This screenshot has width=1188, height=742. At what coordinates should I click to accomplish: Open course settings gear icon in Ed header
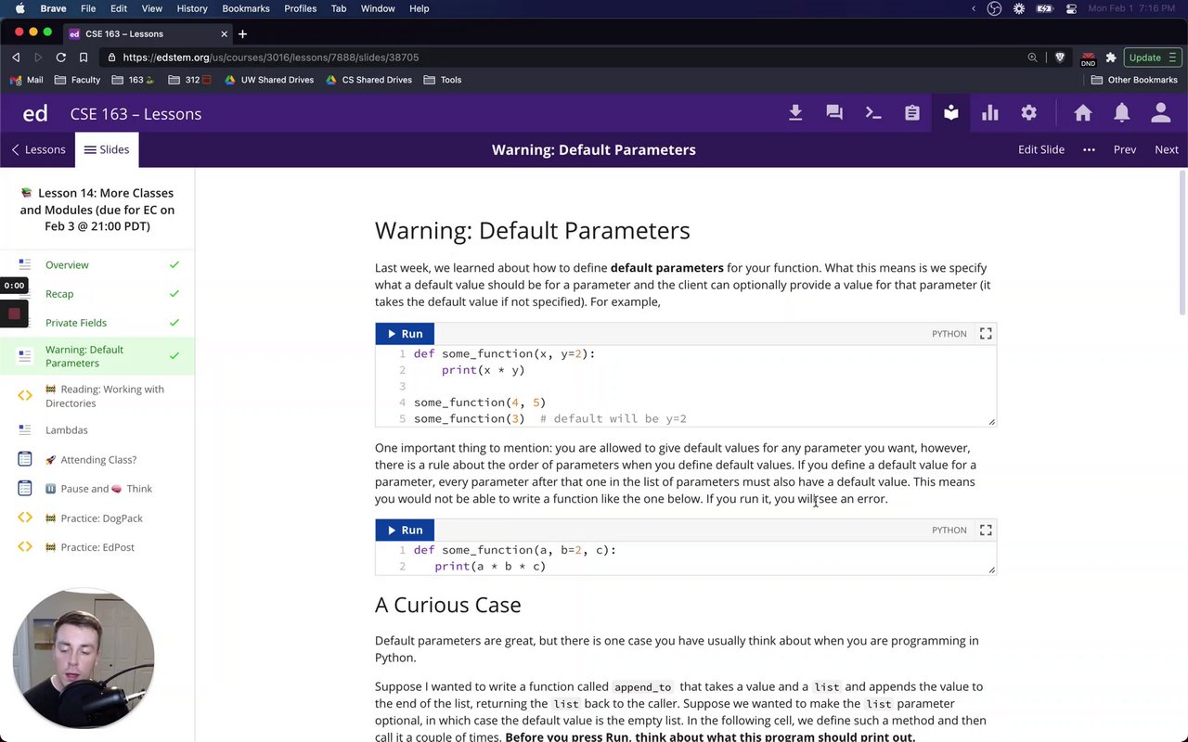pos(1029,113)
